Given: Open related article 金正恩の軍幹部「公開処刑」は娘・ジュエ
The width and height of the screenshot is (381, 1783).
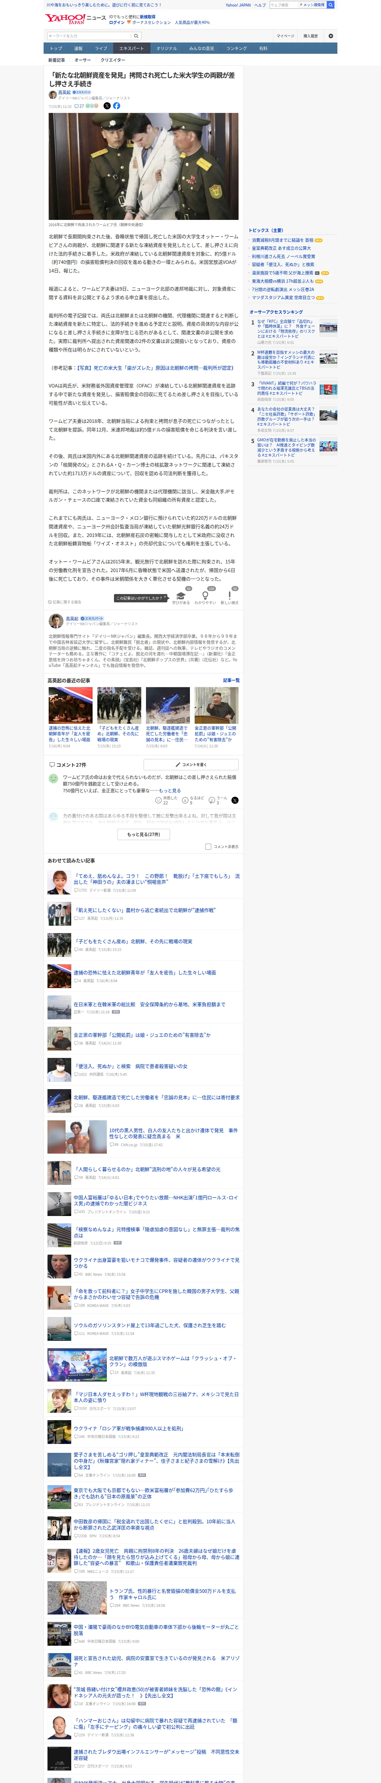Looking at the screenshot, I should tap(142, 1035).
